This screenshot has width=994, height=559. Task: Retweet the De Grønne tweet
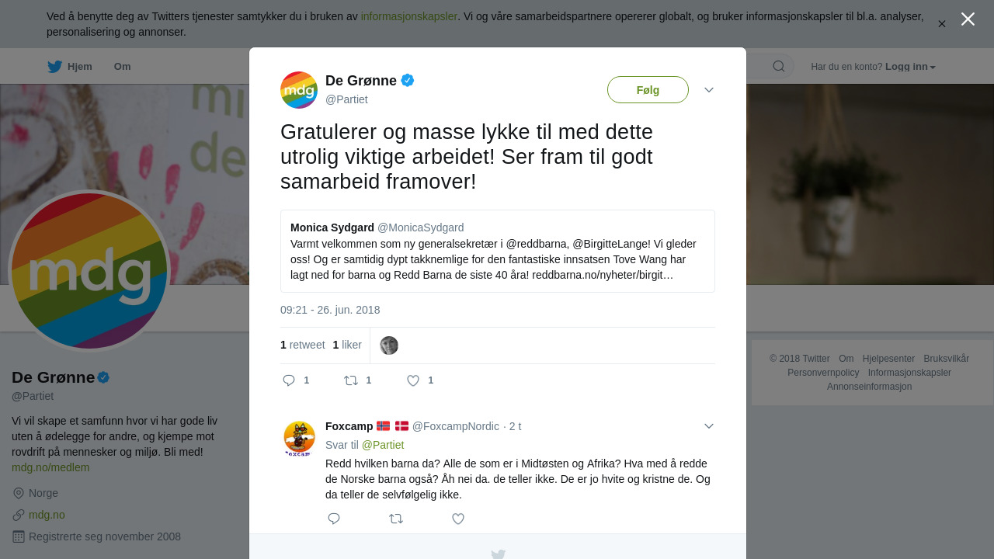point(351,380)
